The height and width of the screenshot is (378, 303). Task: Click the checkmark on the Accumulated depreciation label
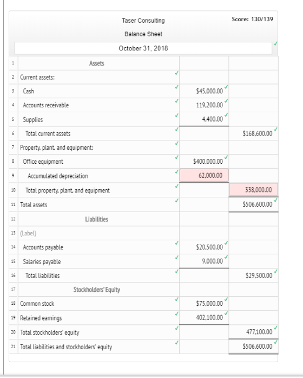[x=177, y=171]
